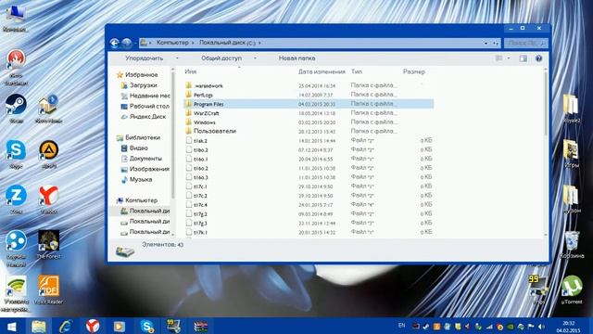Open File Explorer from the taskbar
The width and height of the screenshot is (593, 334).
pyautogui.click(x=39, y=327)
